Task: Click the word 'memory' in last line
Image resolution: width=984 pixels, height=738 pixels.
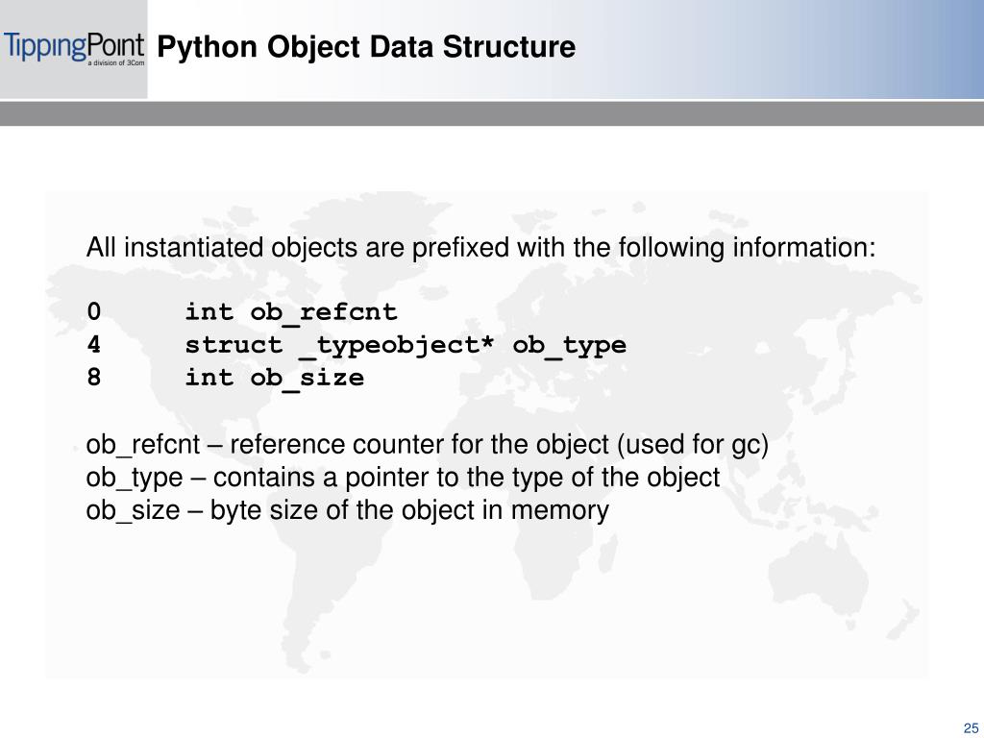Action: (560, 510)
